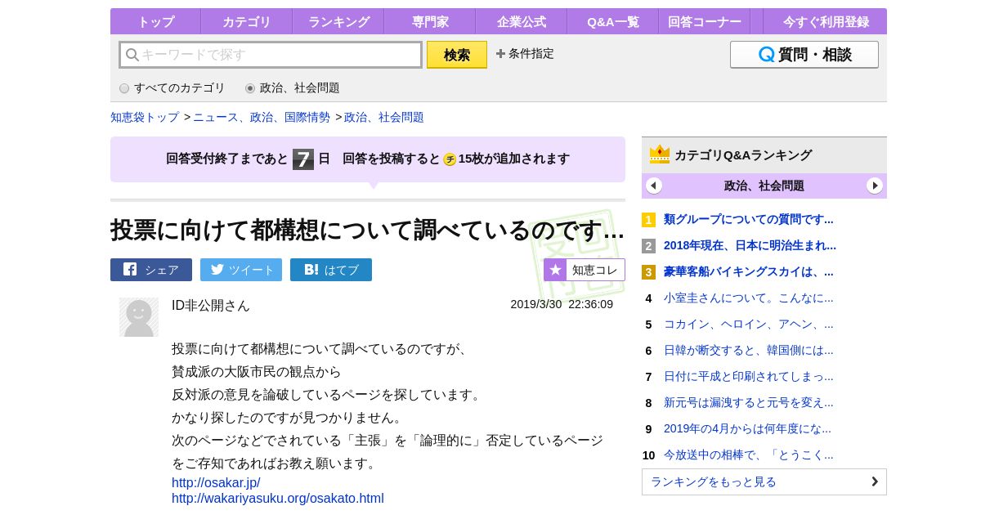
Task: Show next ranking category arrow
Action: pos(875,186)
